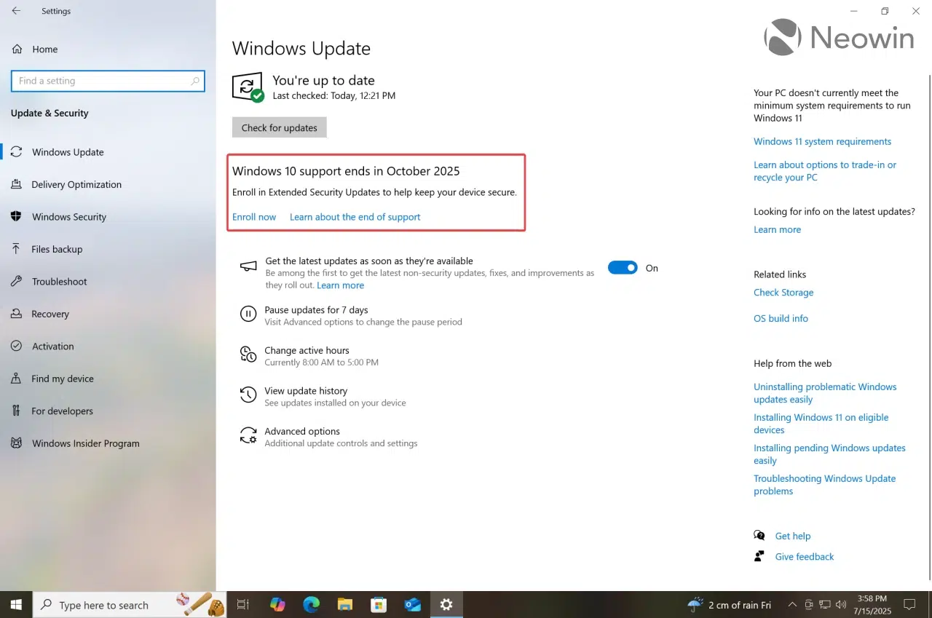
Task: Open Advanced options gear icon
Action: pyautogui.click(x=248, y=436)
